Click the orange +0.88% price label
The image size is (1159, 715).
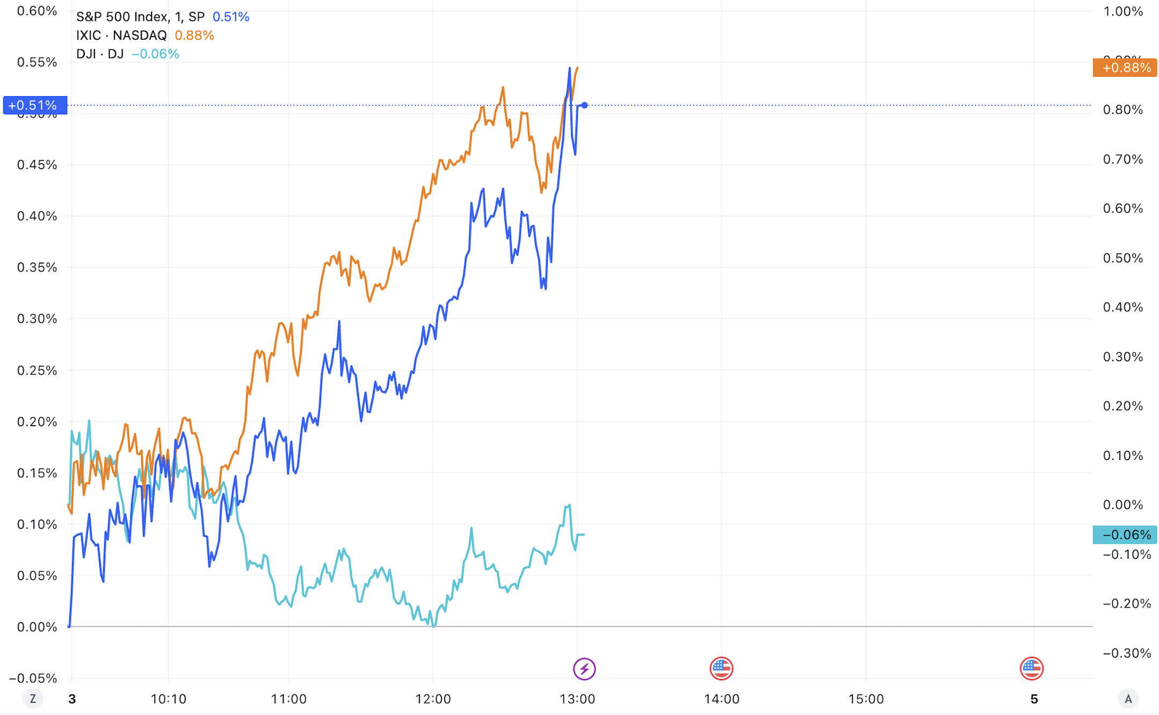tap(1125, 68)
